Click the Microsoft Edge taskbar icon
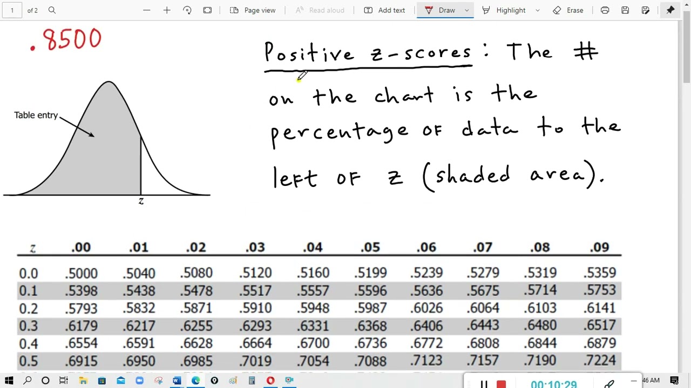The width and height of the screenshot is (691, 388). [195, 381]
